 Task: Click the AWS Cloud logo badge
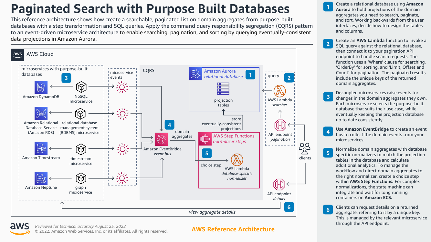tap(18, 54)
